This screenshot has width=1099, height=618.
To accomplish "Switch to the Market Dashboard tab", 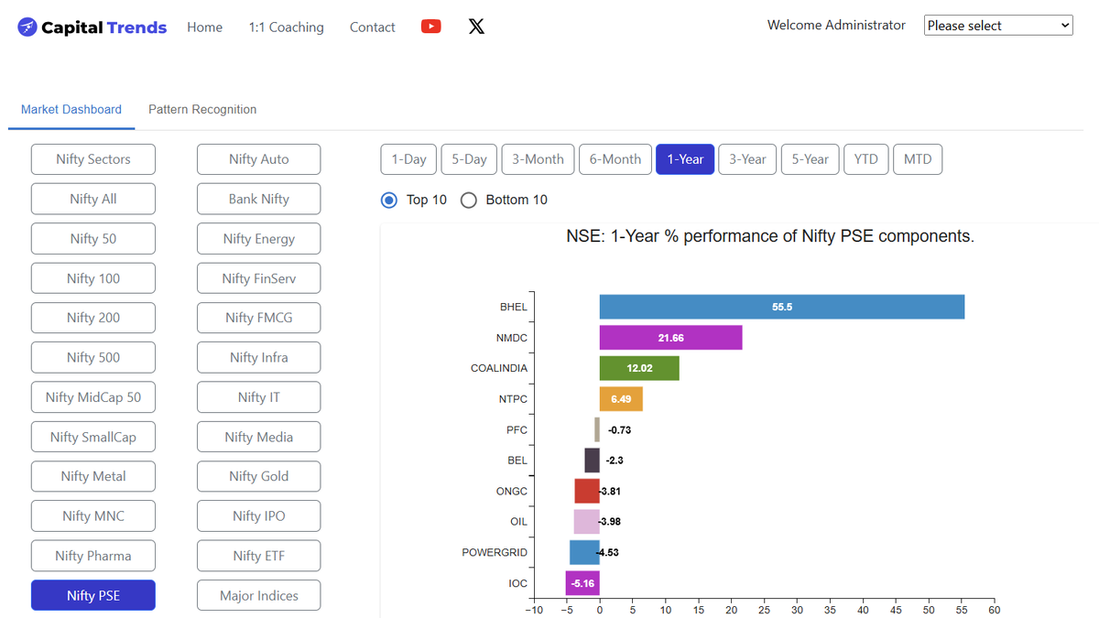I will click(x=71, y=109).
